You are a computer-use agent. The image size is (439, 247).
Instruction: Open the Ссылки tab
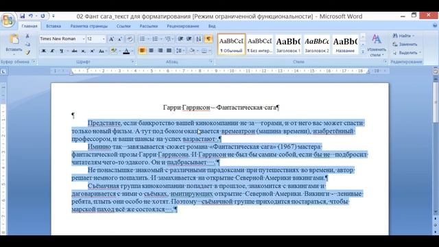[x=123, y=26]
